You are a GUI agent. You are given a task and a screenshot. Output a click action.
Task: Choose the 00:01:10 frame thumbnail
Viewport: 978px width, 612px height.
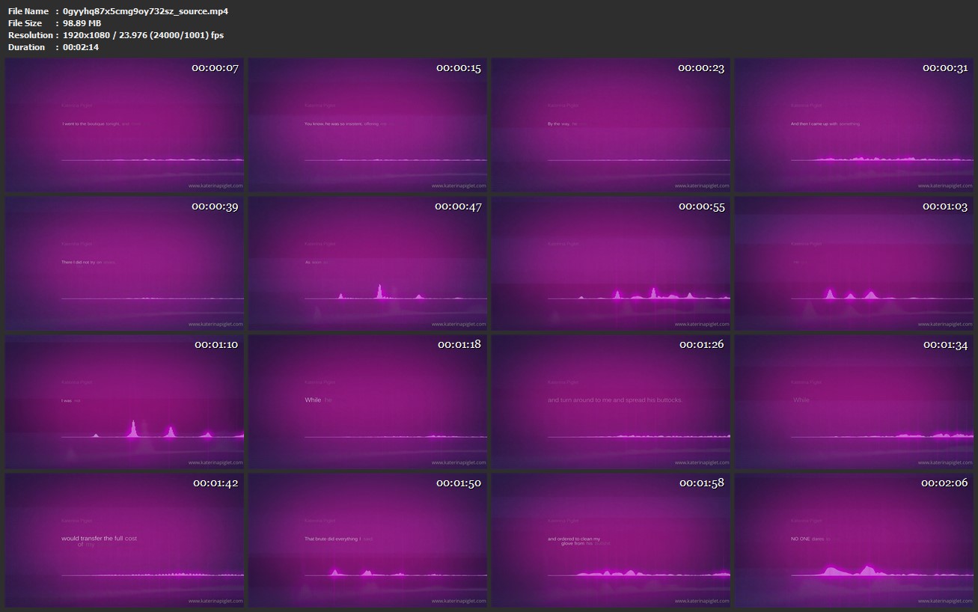pyautogui.click(x=124, y=402)
